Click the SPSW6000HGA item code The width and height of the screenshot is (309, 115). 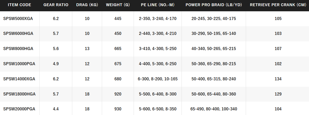click(18, 34)
